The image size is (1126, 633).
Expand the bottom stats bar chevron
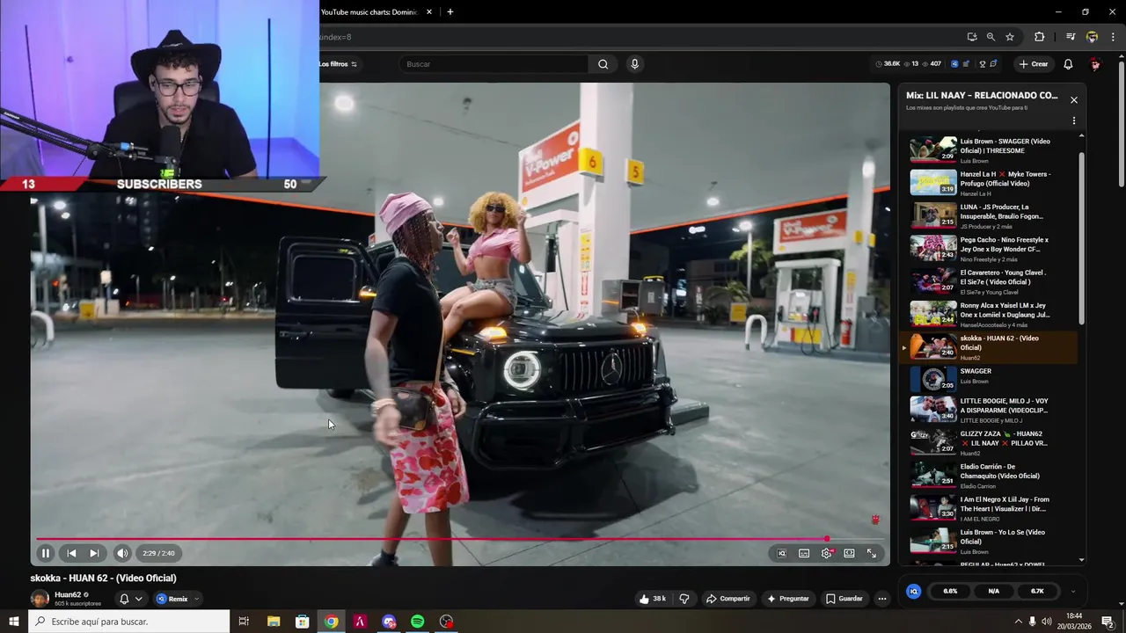click(x=1072, y=592)
